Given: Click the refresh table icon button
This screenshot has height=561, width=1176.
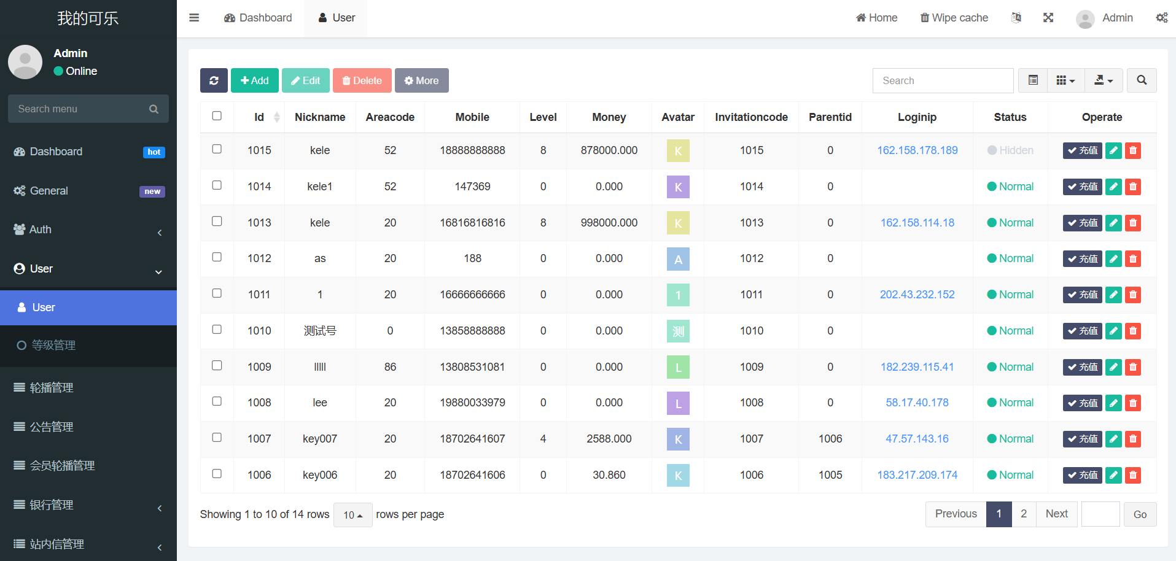Looking at the screenshot, I should [x=214, y=80].
